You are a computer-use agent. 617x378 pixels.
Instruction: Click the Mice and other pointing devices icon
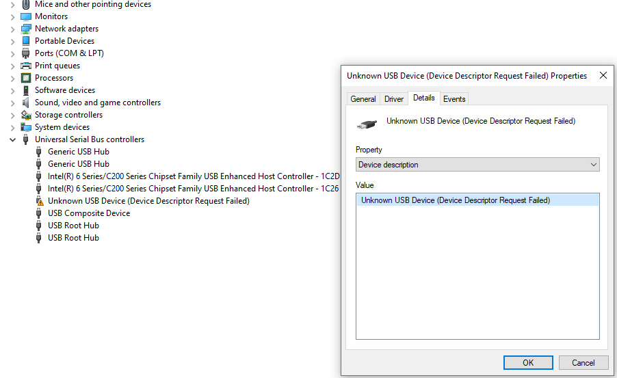click(26, 4)
